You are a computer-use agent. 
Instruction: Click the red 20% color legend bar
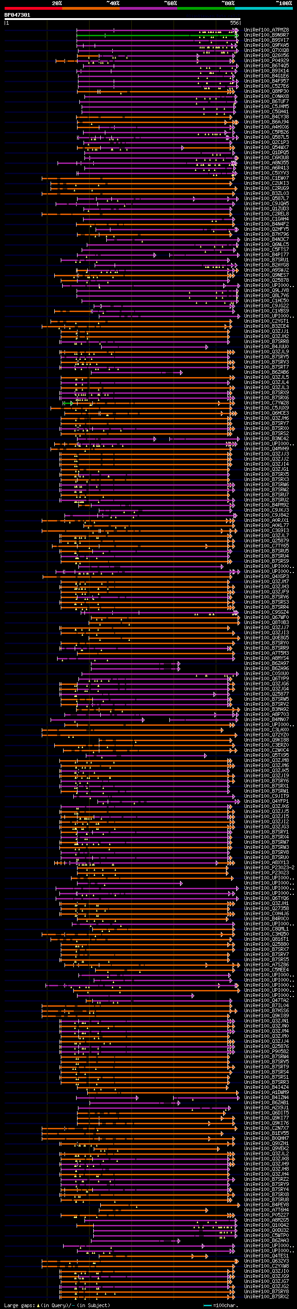(x=33, y=8)
